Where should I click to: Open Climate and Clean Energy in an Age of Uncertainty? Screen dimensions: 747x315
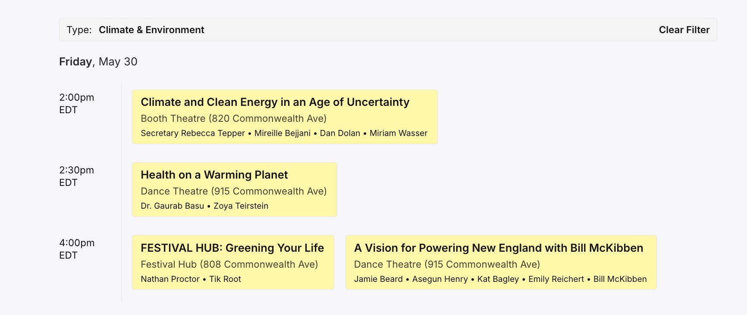pos(275,102)
